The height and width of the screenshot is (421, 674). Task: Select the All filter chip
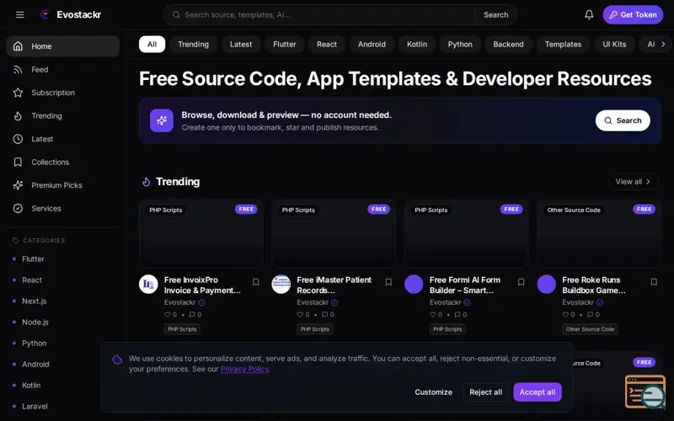(152, 45)
